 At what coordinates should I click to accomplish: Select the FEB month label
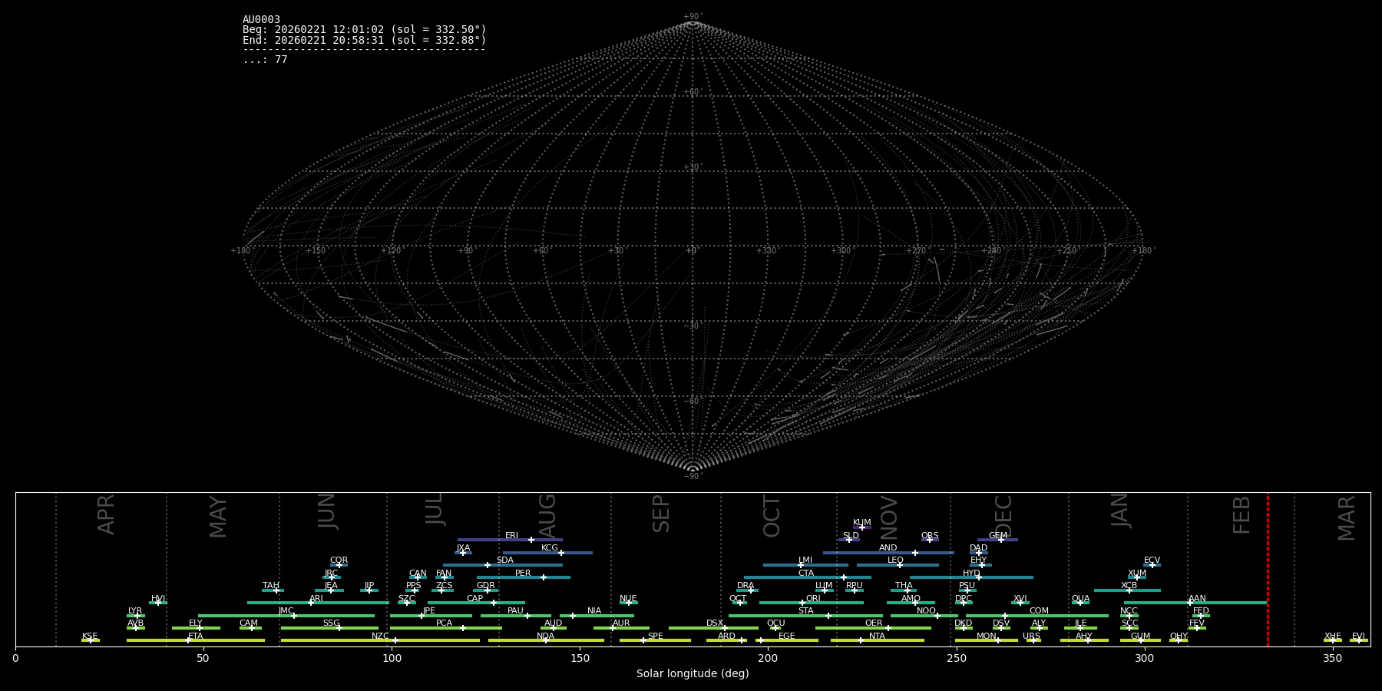pos(1241,514)
